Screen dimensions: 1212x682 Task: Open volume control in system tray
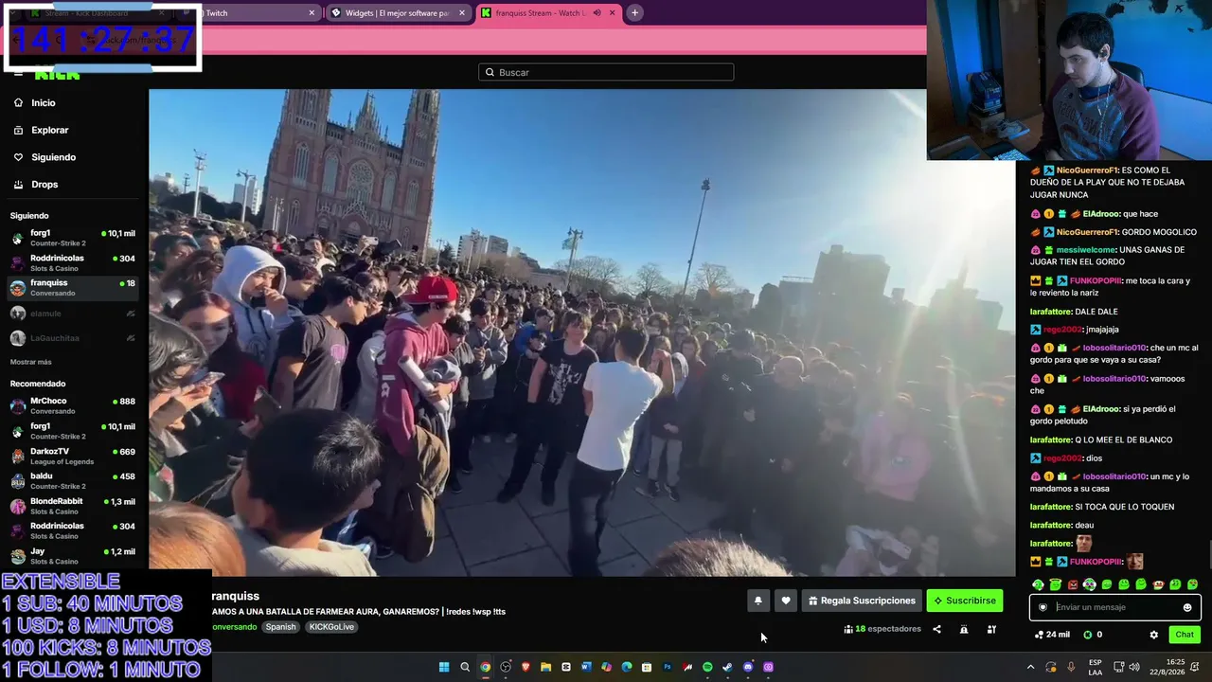tap(1134, 667)
